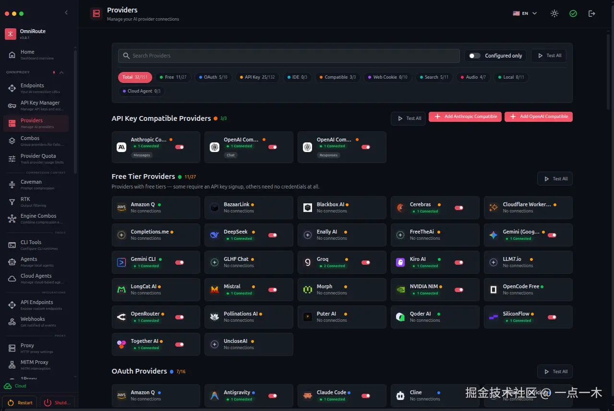Disable the Anthropic Compatible provider toggle

[x=180, y=147]
